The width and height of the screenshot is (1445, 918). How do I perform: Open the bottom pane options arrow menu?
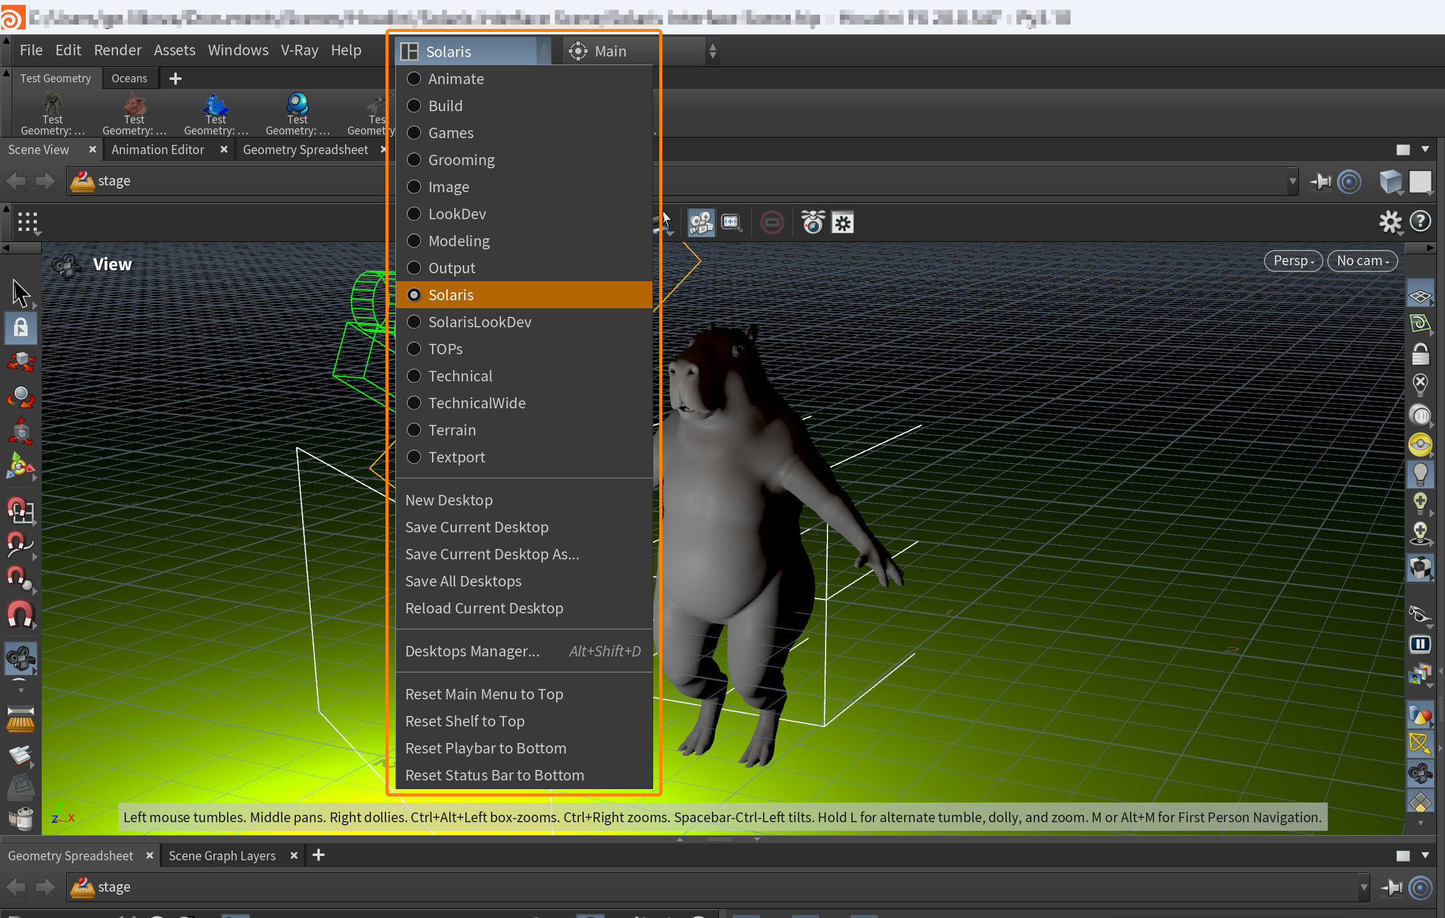(x=1425, y=855)
